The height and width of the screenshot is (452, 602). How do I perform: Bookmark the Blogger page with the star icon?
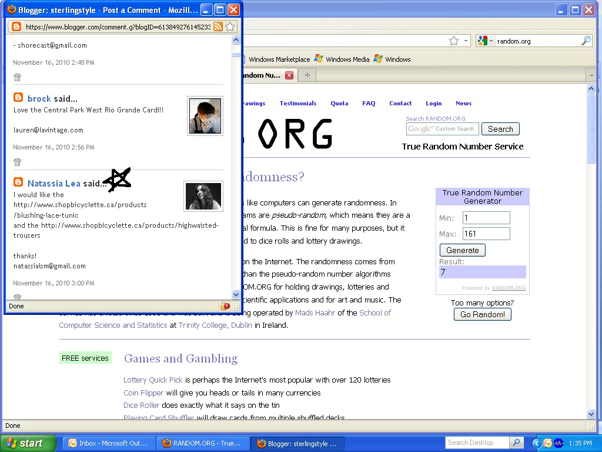tap(230, 26)
